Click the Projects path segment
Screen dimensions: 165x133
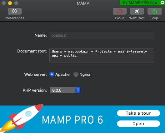(103, 51)
